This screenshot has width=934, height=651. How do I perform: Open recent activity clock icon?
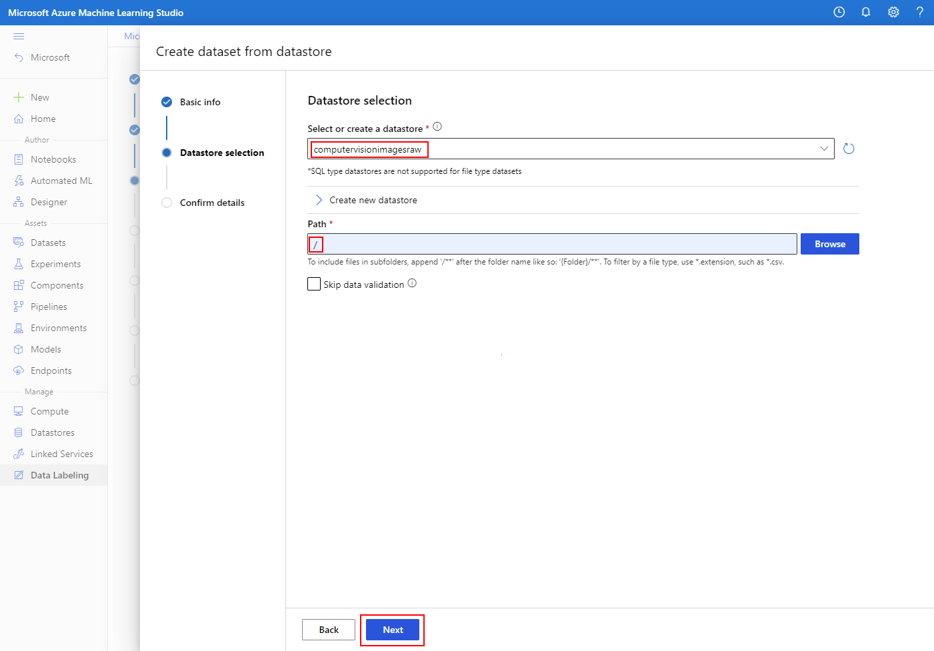tap(839, 12)
